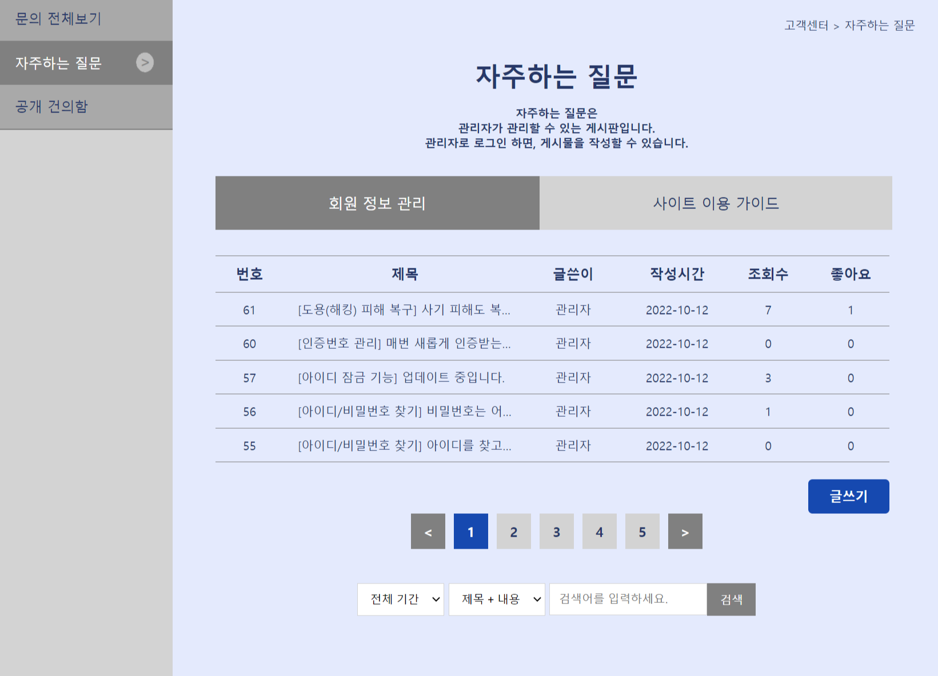Go to page 3
938x676 pixels.
pyautogui.click(x=557, y=532)
